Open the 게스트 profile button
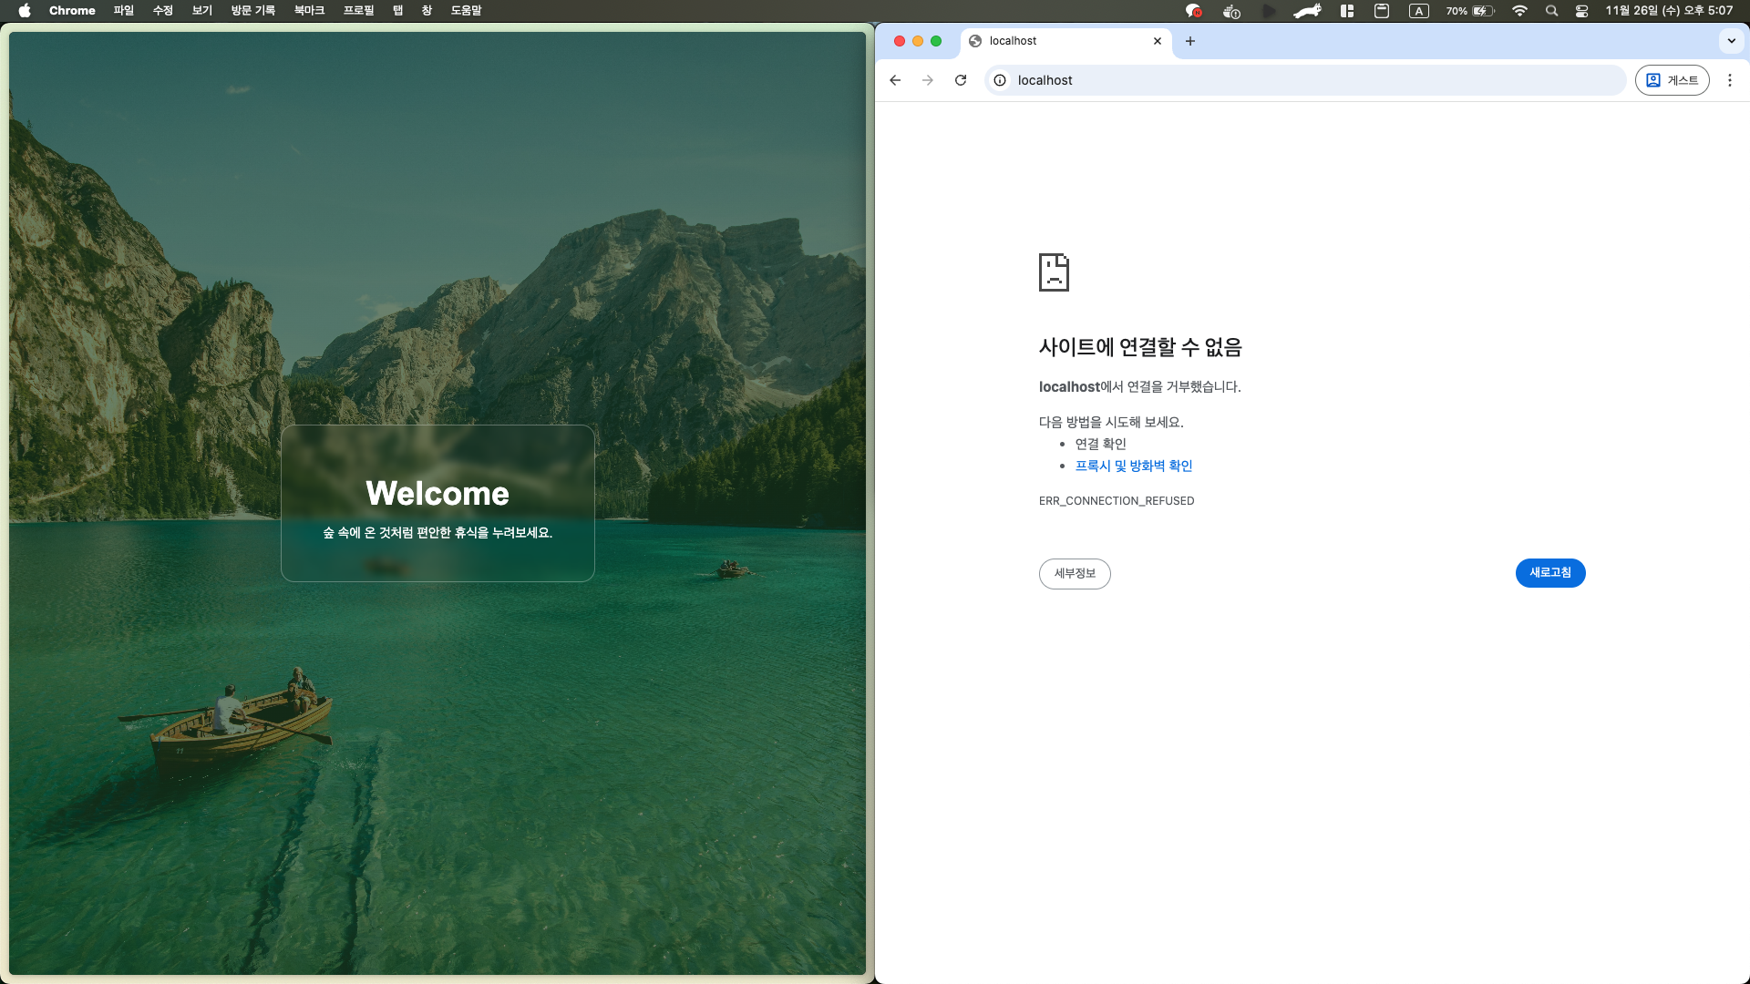 (x=1672, y=80)
